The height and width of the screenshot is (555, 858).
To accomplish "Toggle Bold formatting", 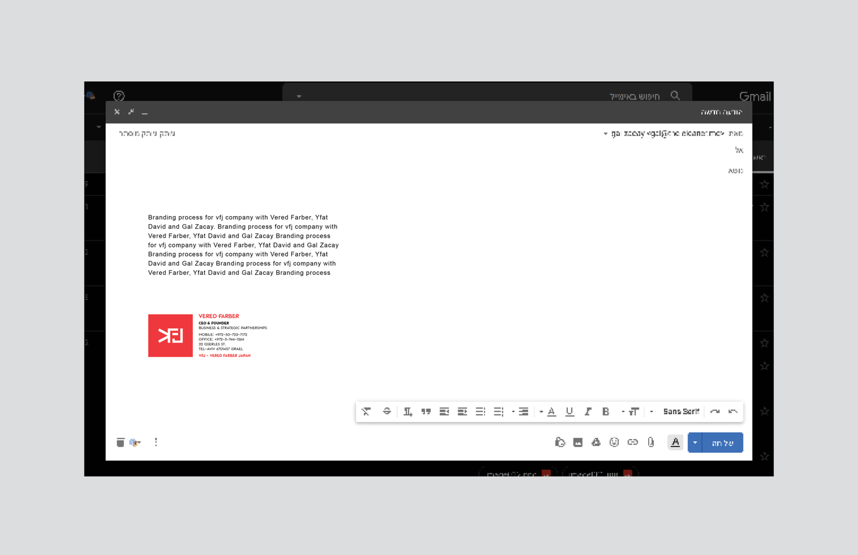I will [x=606, y=412].
